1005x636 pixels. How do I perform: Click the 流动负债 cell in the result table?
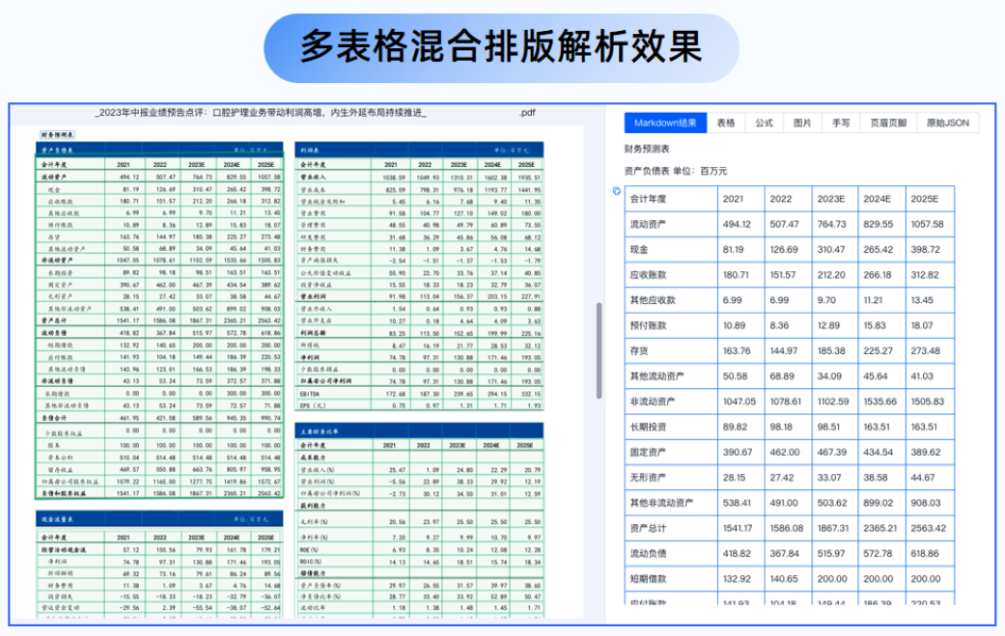click(671, 553)
